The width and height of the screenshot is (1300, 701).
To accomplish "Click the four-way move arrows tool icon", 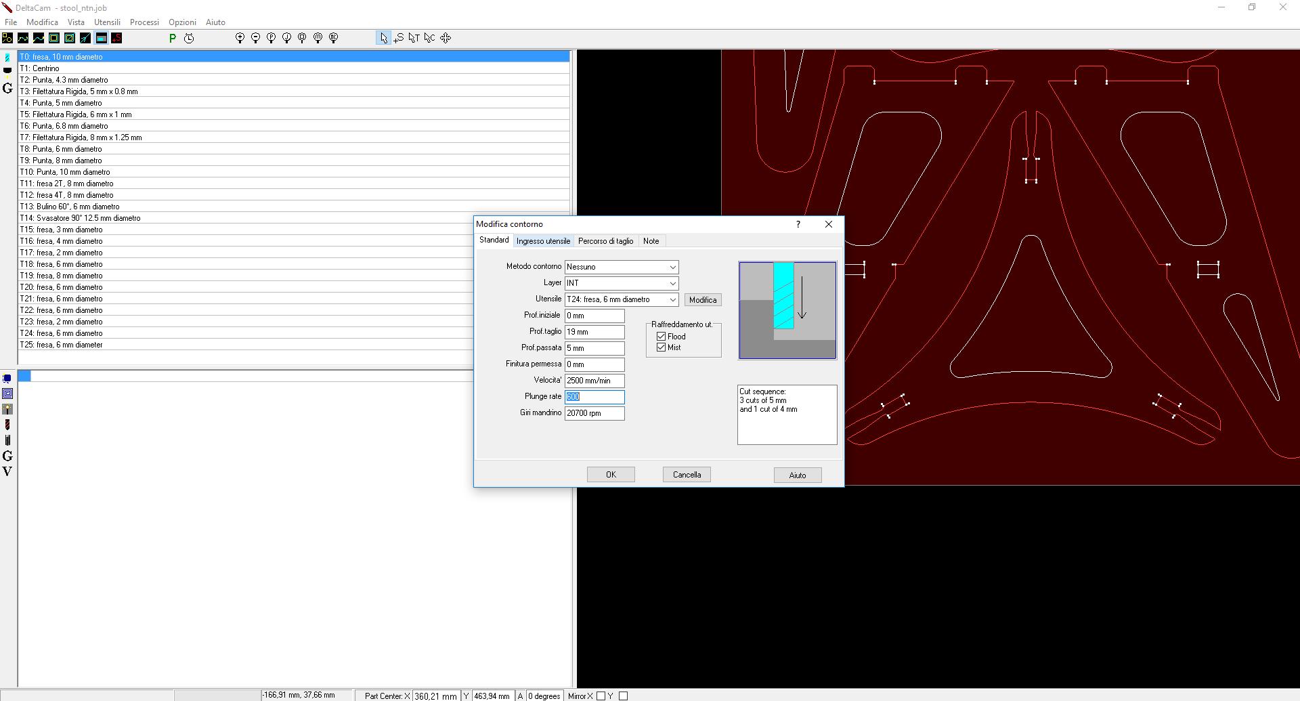I will [x=446, y=38].
